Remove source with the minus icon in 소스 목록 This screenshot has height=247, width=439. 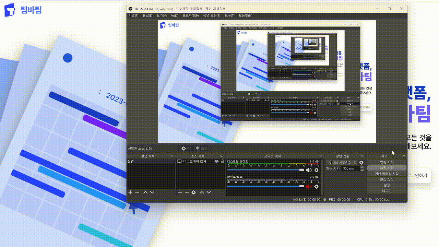pyautogui.click(x=187, y=192)
